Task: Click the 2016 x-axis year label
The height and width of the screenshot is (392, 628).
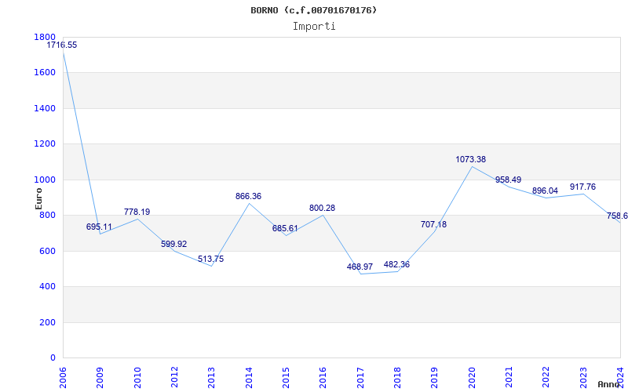Action: (323, 377)
